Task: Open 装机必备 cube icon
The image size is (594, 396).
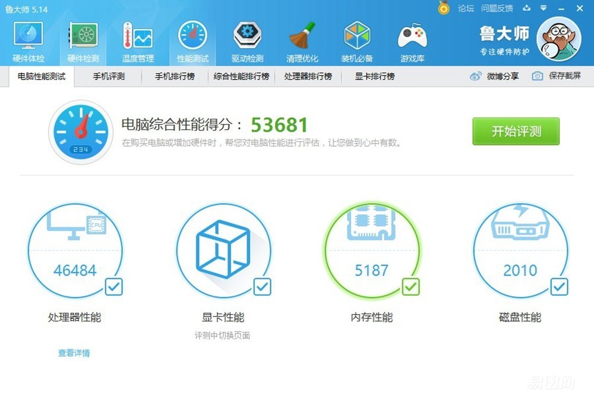Action: [357, 35]
